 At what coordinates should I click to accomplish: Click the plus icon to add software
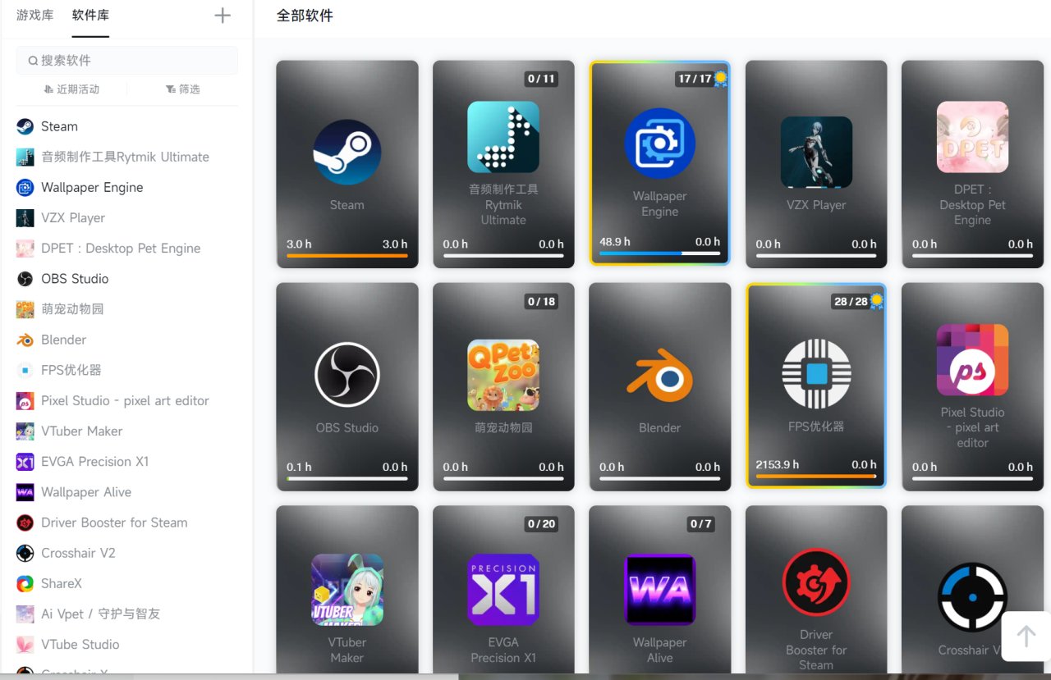click(x=223, y=16)
